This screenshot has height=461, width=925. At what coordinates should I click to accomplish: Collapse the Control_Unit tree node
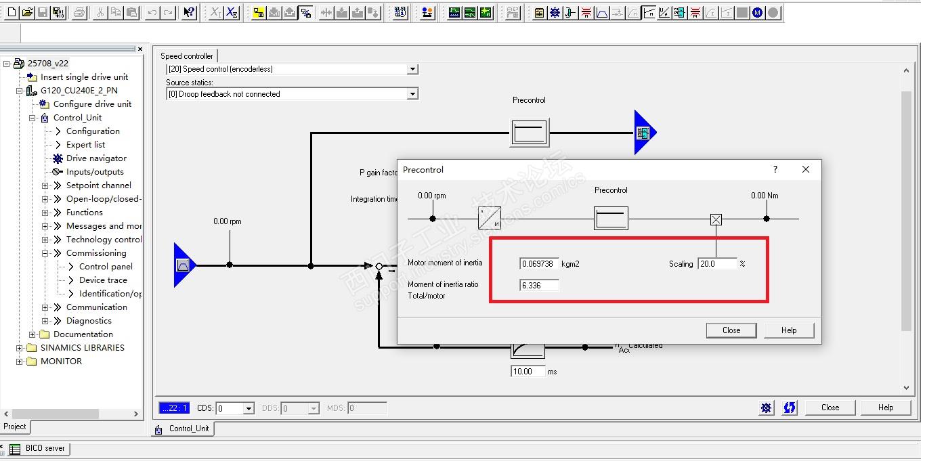[33, 118]
